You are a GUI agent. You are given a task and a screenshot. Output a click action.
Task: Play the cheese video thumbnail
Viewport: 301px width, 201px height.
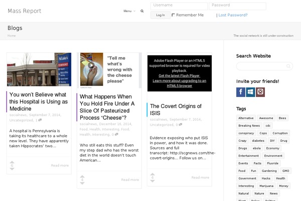[91, 65]
